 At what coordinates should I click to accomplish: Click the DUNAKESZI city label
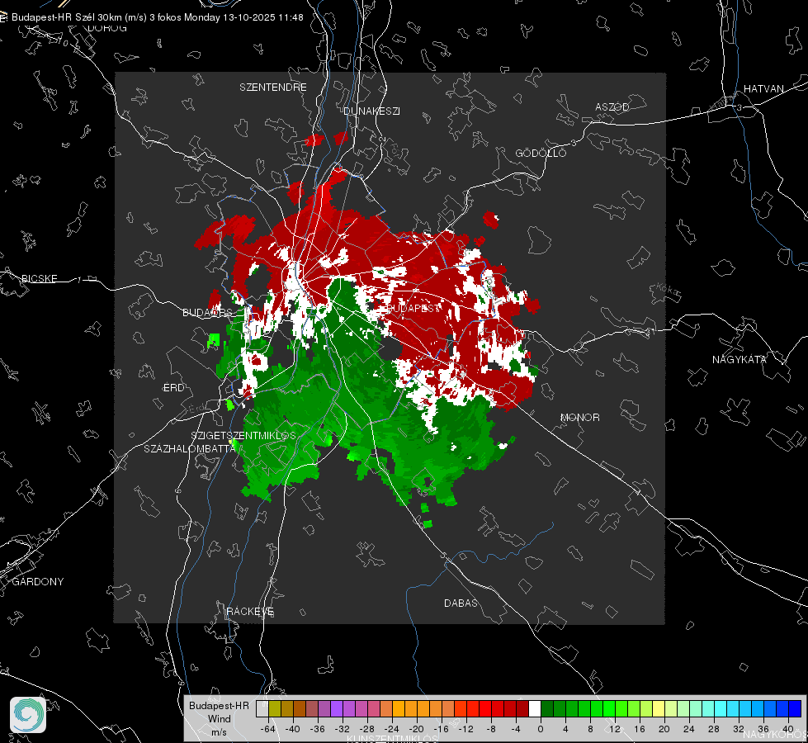371,111
